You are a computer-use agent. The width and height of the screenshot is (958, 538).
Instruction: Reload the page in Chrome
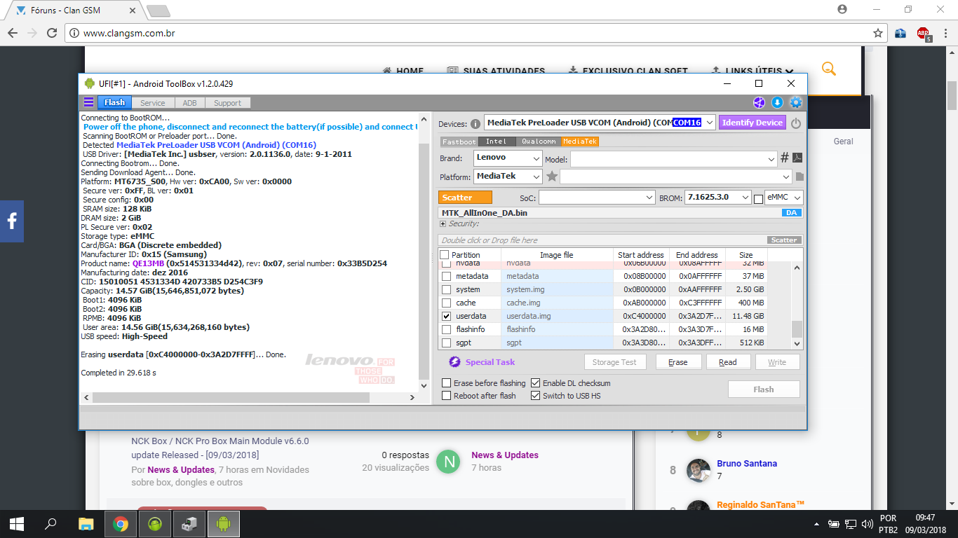[x=52, y=33]
